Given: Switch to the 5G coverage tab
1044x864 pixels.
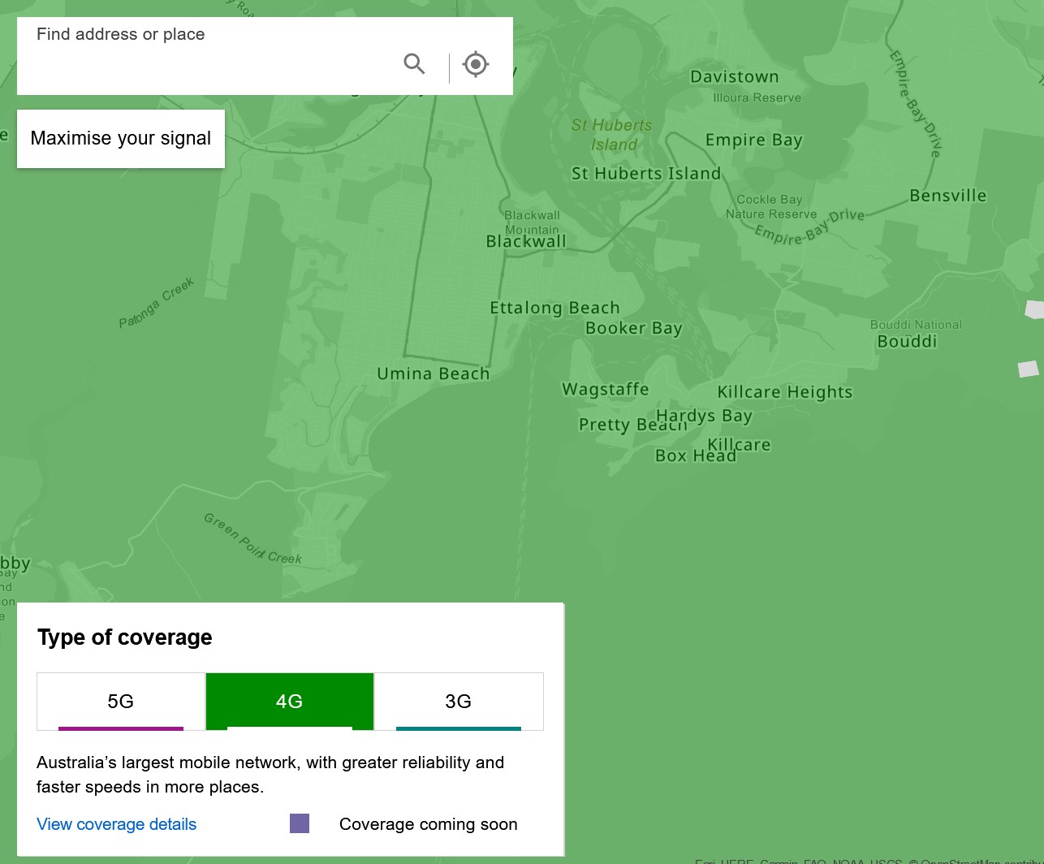Looking at the screenshot, I should click(x=121, y=702).
